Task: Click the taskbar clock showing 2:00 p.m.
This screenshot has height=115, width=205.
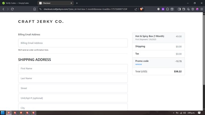Action: tap(191, 113)
